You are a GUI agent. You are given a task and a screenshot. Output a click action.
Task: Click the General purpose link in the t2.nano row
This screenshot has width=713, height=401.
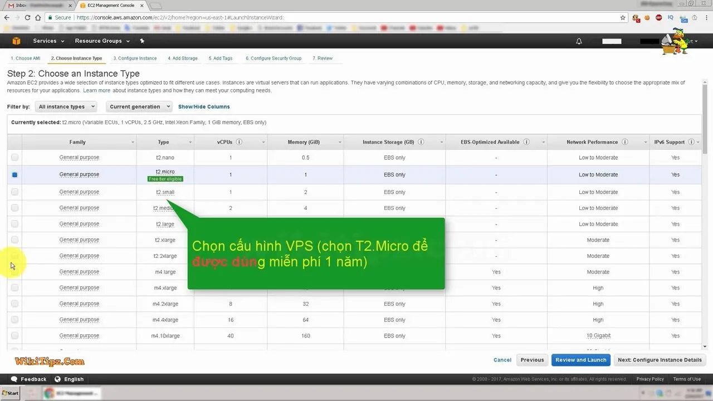79,158
